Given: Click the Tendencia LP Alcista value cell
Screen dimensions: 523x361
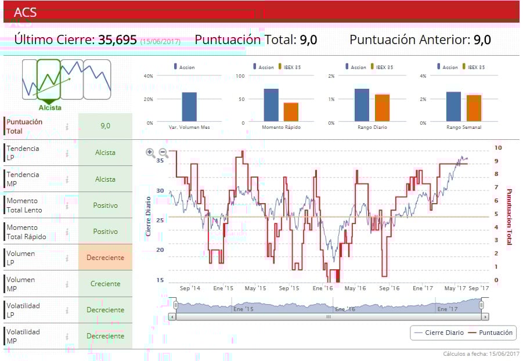Looking at the screenshot, I should click(106, 153).
